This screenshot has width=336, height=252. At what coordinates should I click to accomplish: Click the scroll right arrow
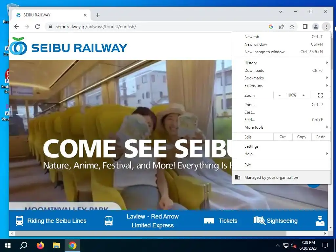(325, 233)
